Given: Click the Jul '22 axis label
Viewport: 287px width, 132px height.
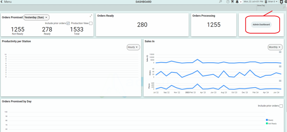Looking at the screenshot, I should click(156, 93).
